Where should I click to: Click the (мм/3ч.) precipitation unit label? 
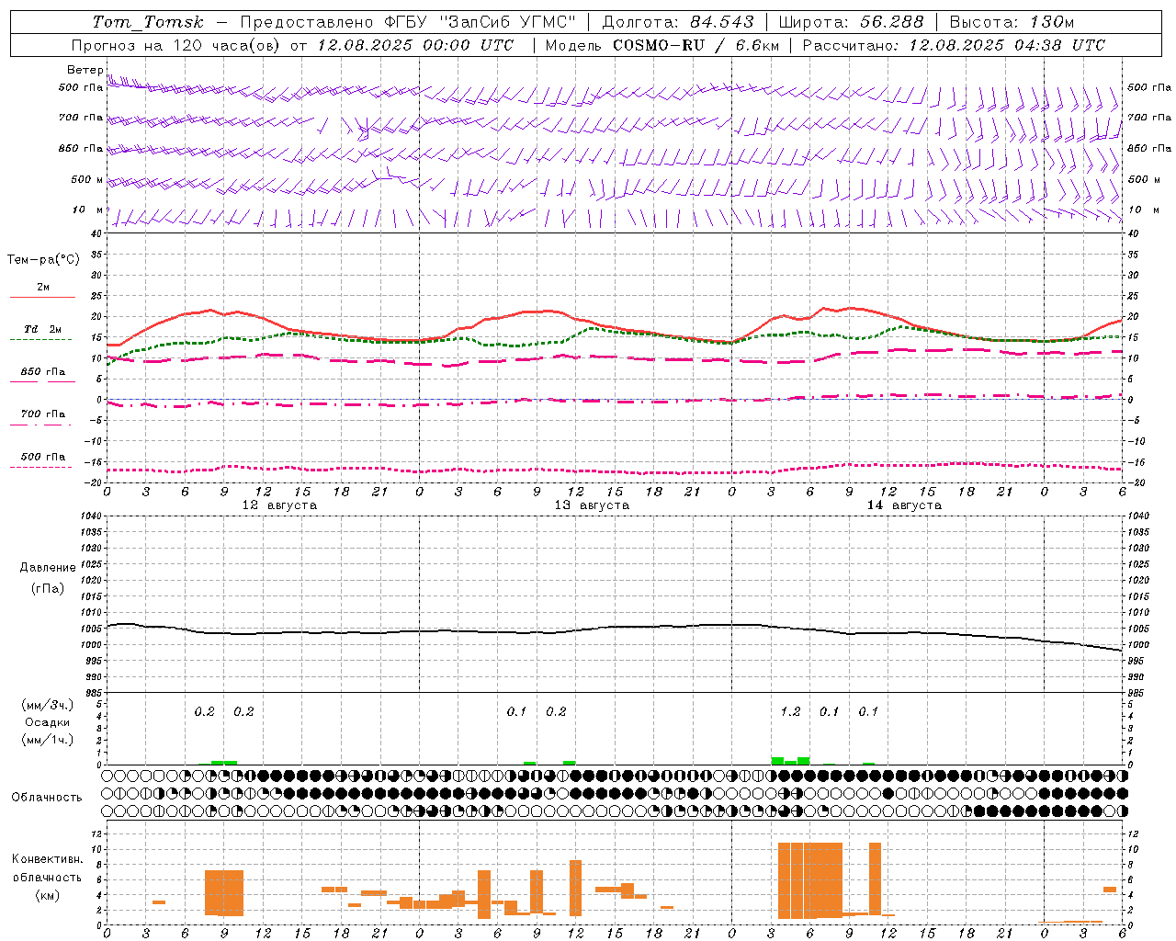click(x=47, y=706)
